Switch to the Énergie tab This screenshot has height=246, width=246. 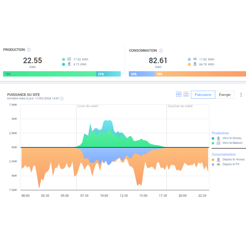(225, 95)
